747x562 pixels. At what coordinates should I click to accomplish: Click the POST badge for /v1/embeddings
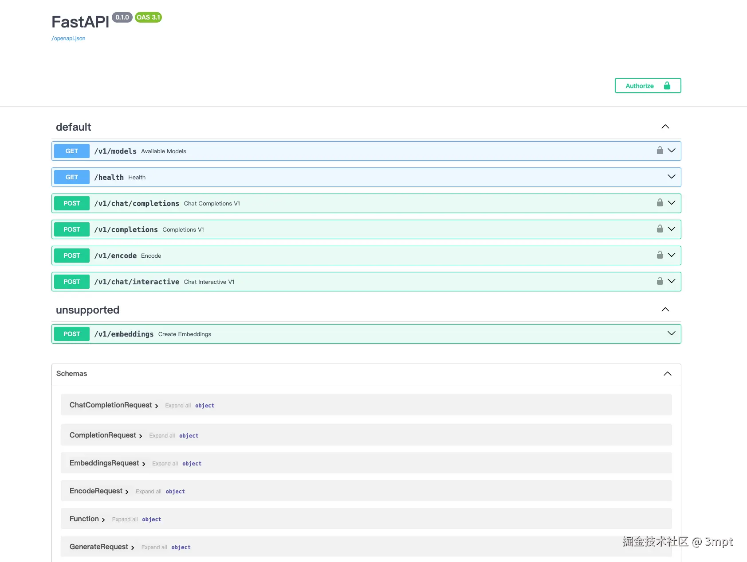tap(72, 334)
